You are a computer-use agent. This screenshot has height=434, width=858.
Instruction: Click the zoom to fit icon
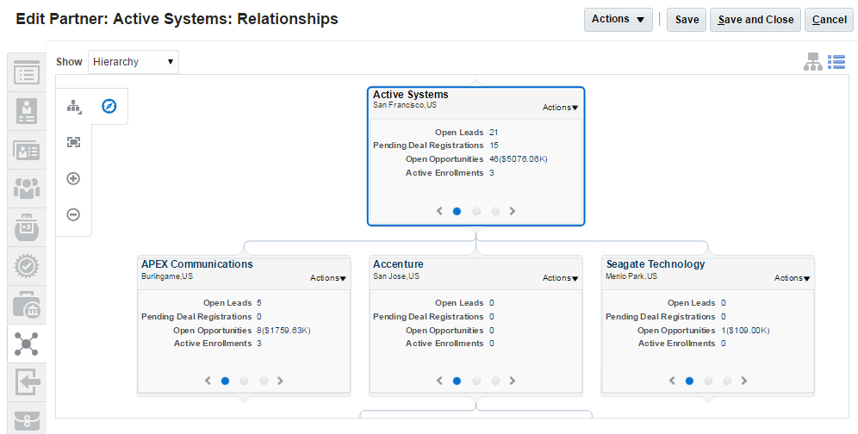point(73,143)
